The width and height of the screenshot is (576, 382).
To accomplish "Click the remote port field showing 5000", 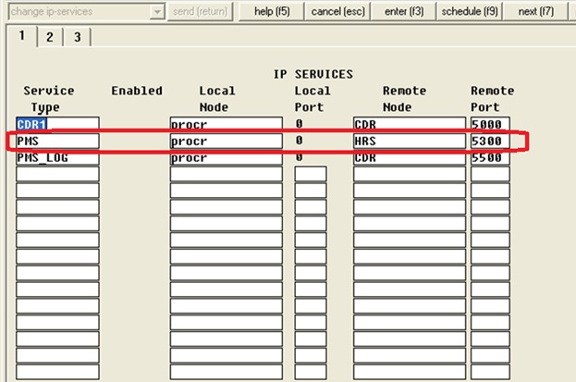I will tap(490, 124).
